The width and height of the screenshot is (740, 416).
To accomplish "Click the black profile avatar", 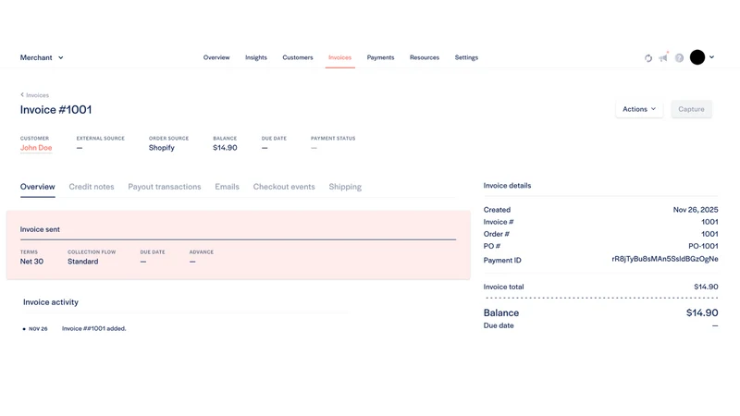I will click(x=697, y=57).
